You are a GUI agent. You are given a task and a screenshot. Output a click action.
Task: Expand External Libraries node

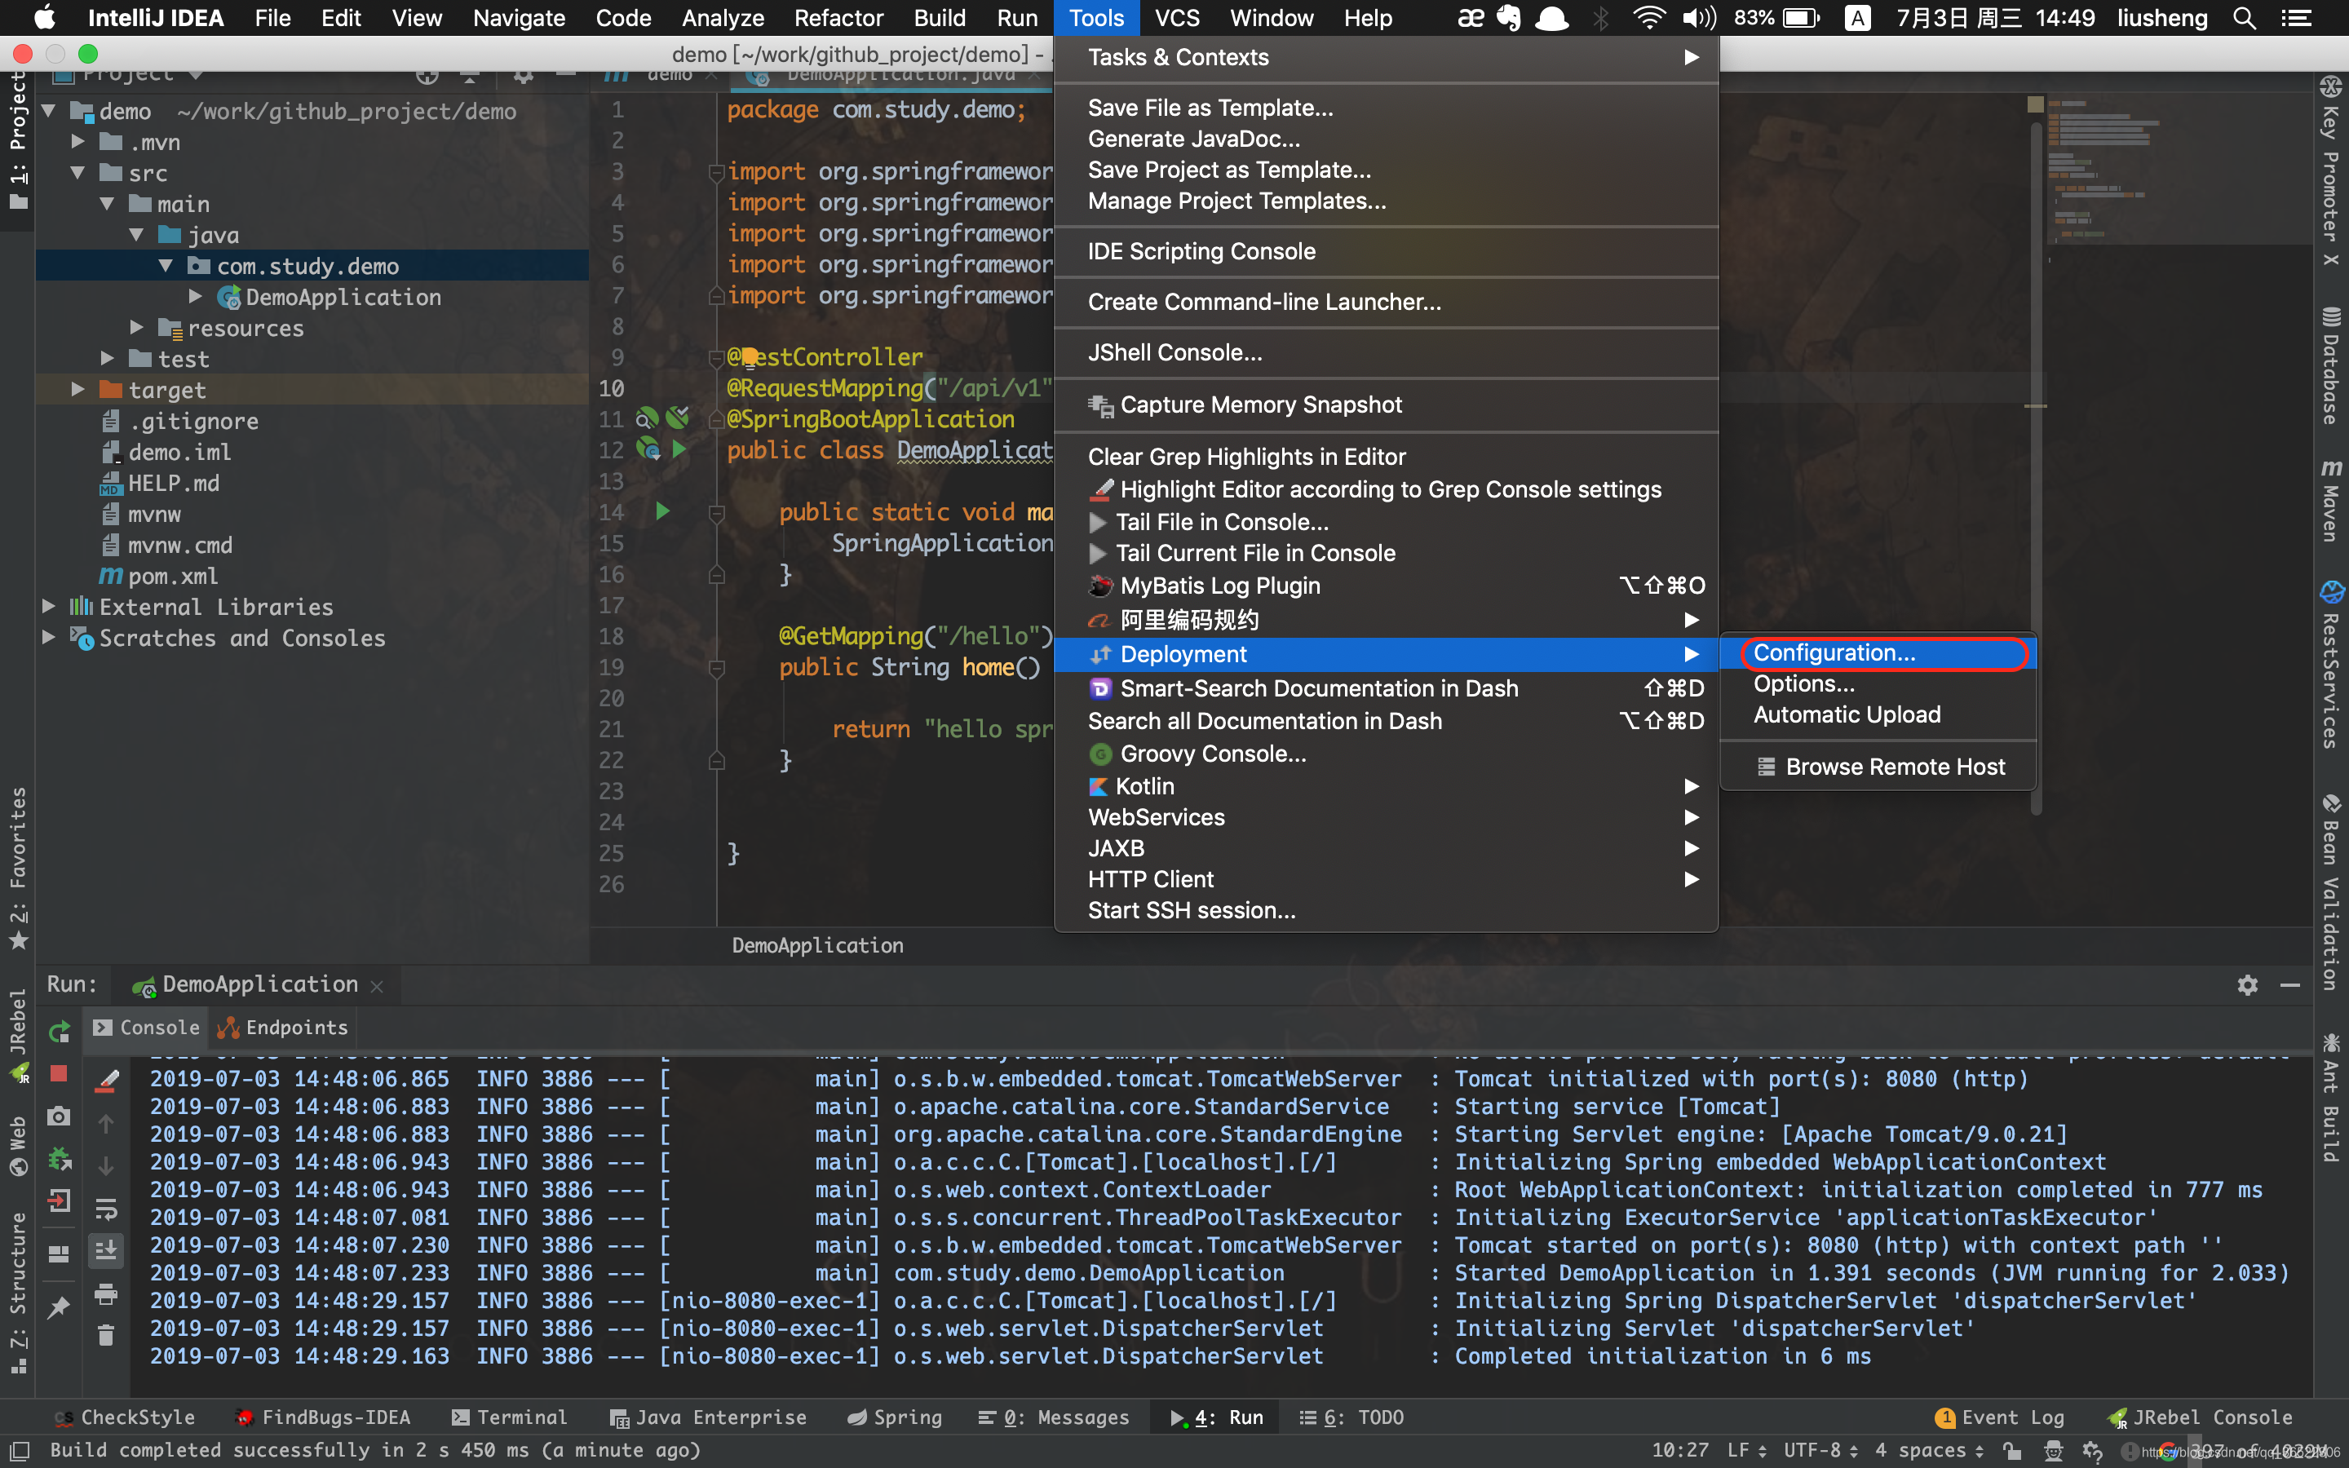(x=49, y=607)
